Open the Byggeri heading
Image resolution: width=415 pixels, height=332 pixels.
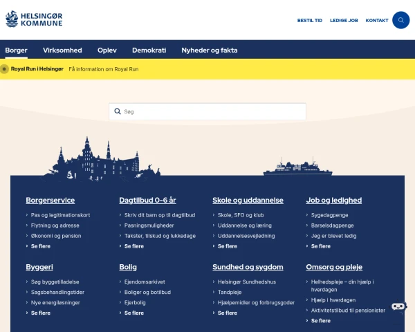coord(39,267)
